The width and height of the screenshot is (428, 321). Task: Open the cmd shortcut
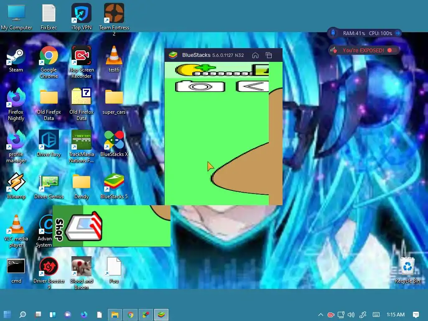click(16, 270)
